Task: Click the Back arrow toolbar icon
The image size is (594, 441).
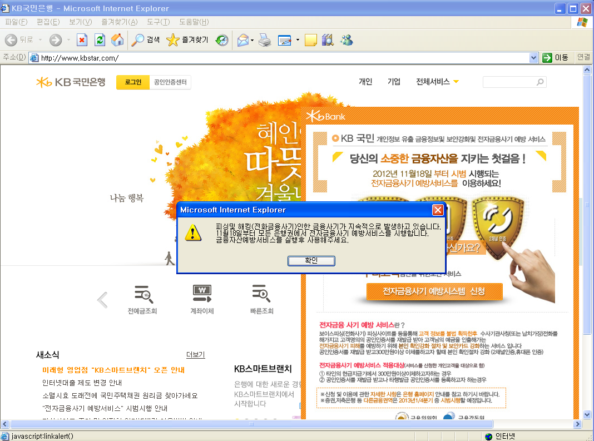Action: pos(11,40)
